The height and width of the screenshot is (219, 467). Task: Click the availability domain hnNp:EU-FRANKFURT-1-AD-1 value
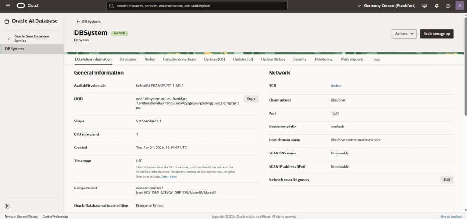click(160, 86)
